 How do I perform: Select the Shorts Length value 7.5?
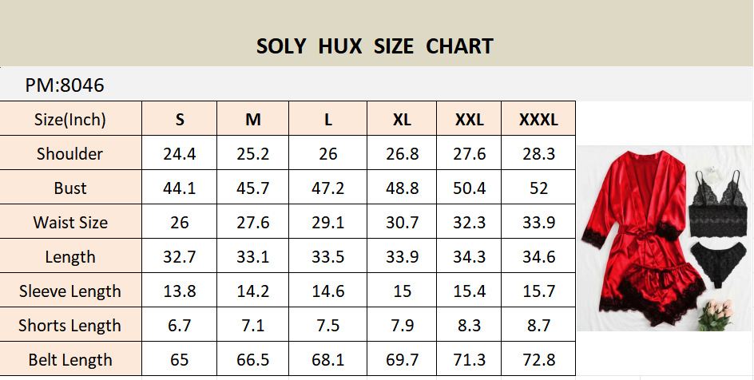tap(328, 326)
